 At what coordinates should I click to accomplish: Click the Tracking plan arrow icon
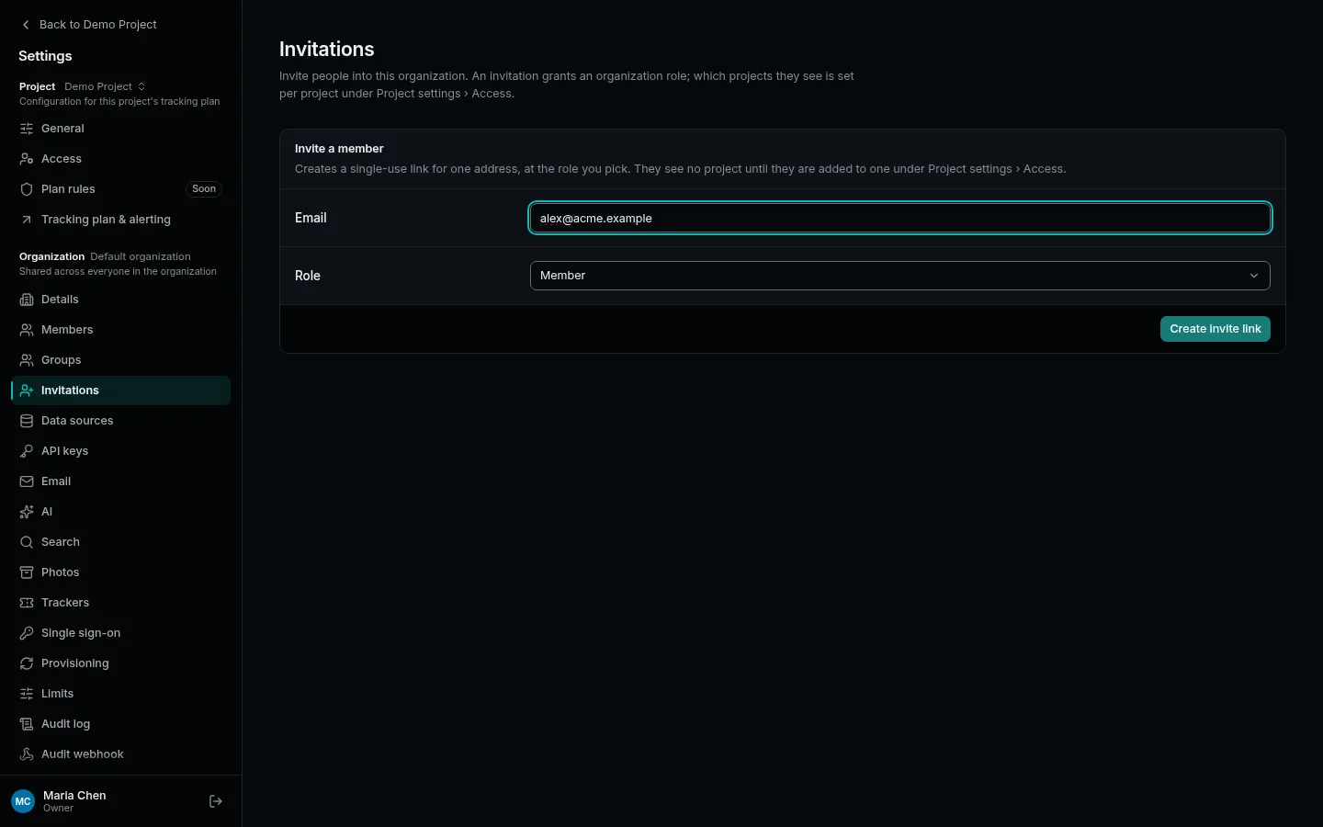pos(27,220)
